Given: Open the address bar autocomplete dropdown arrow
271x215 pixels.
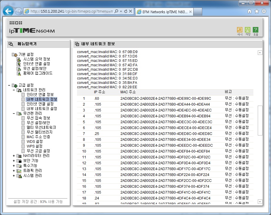Looking at the screenshot, I should coord(121,11).
